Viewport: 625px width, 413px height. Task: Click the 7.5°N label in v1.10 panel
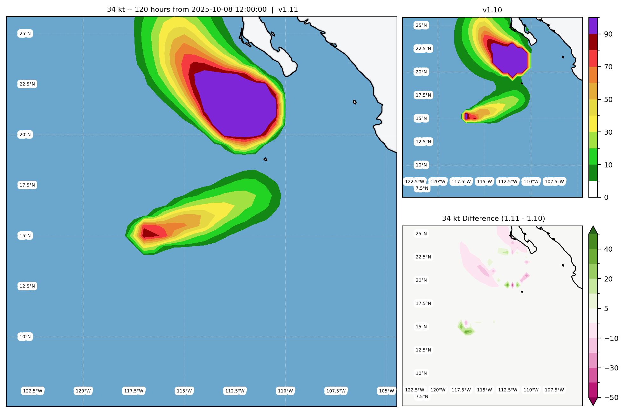click(x=422, y=188)
